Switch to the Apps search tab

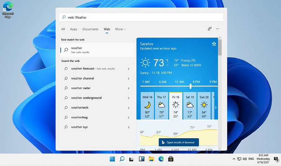73,29
